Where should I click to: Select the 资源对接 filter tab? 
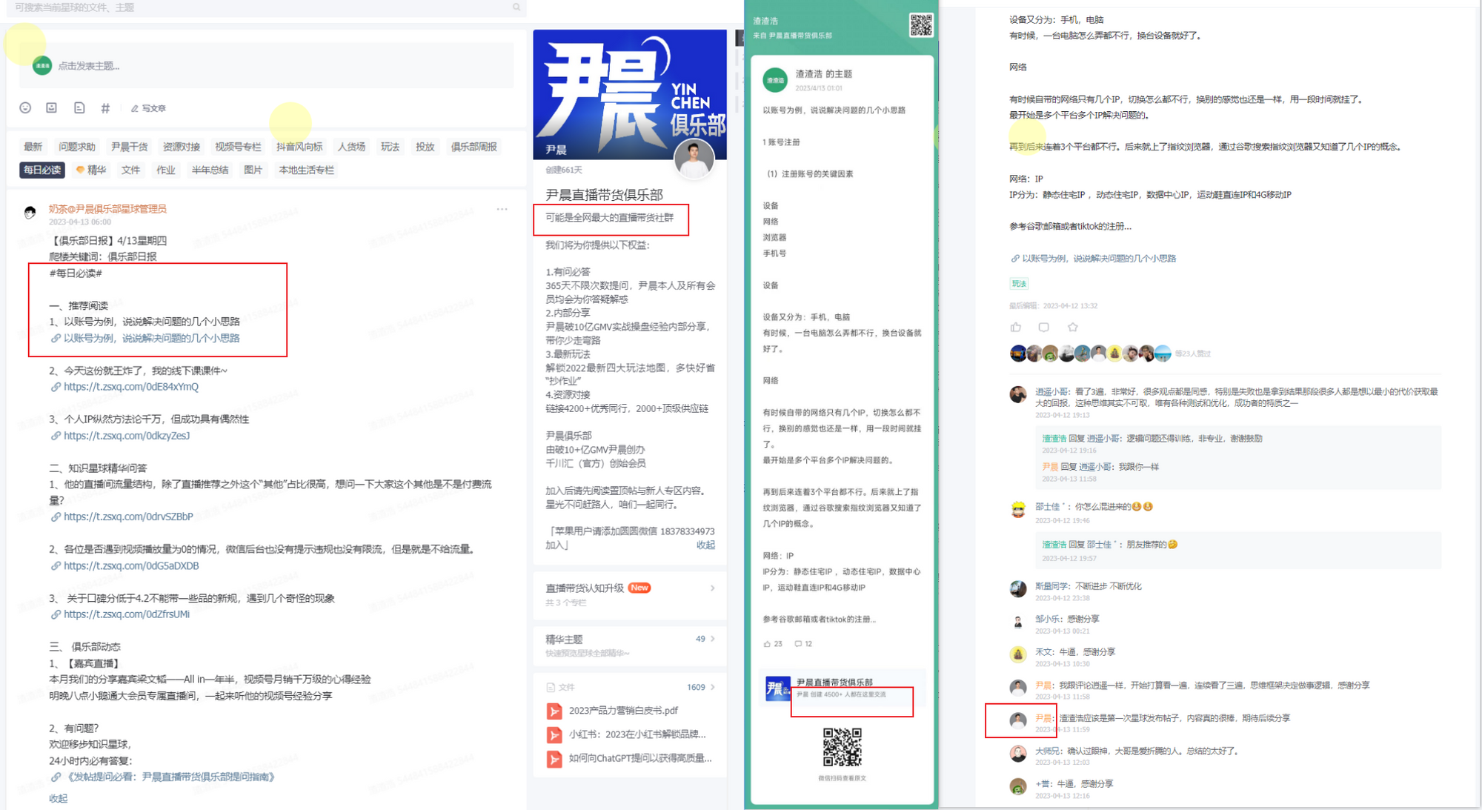182,147
